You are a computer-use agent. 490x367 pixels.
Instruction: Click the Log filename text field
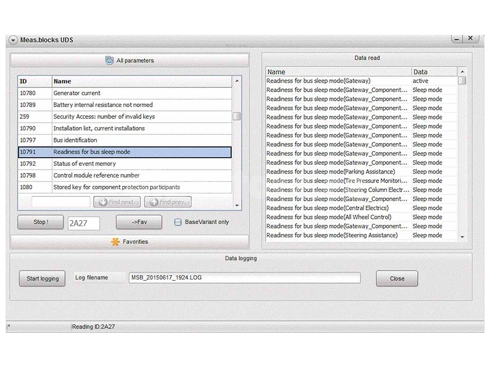[245, 278]
